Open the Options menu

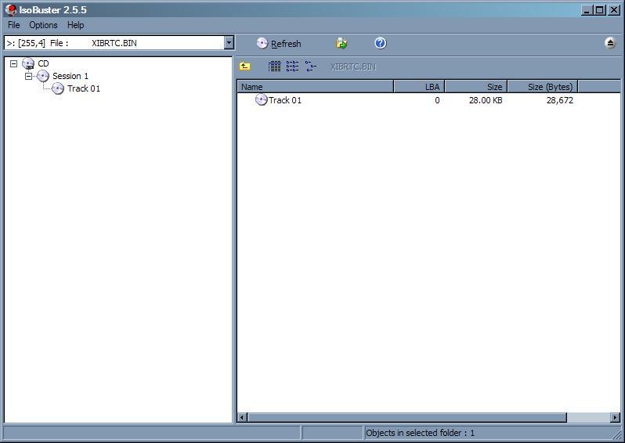pyautogui.click(x=43, y=25)
